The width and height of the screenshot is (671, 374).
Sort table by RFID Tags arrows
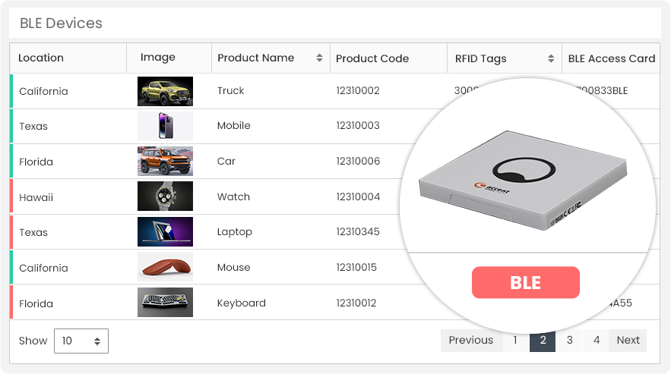click(550, 58)
